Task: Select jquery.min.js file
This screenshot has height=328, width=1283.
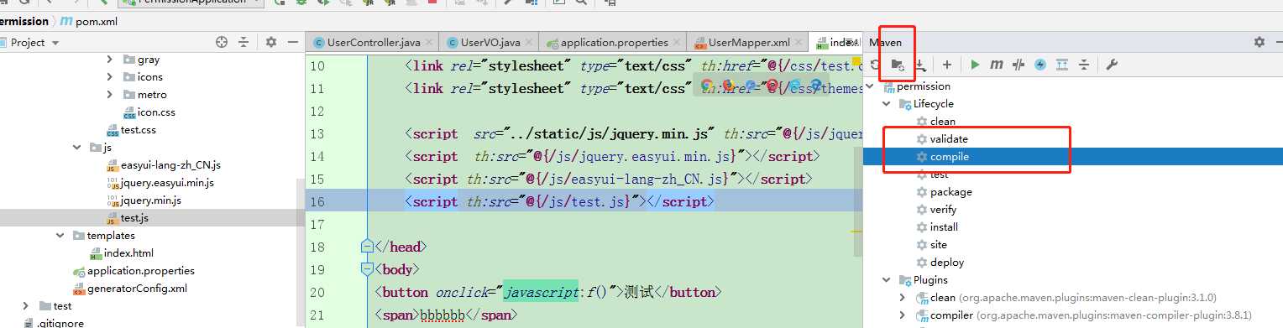Action: 144,200
